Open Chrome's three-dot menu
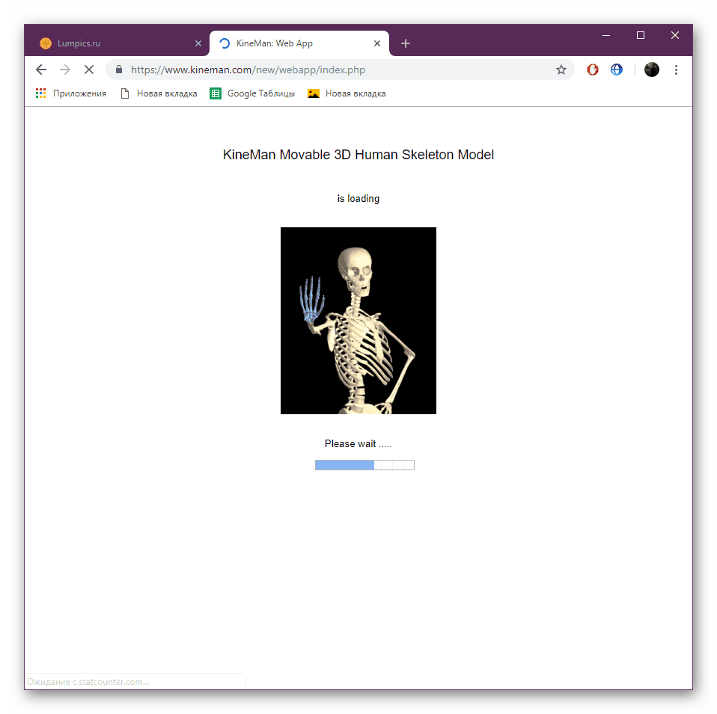This screenshot has height=714, width=717. pos(676,70)
